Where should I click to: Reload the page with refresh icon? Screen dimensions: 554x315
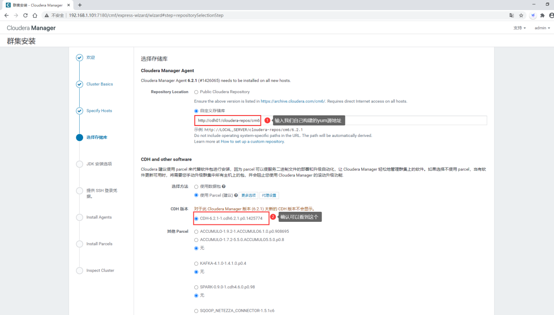tap(25, 15)
